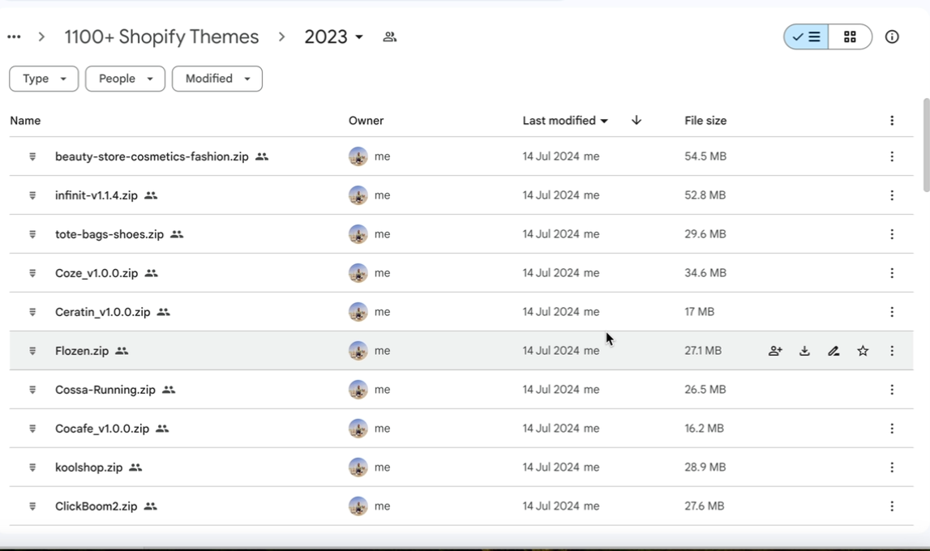Star Flozen.zip
Viewport: 930px width, 551px height.
863,351
